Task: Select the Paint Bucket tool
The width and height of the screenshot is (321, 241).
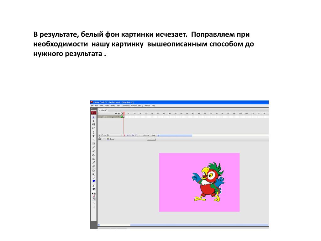Action: (x=93, y=159)
